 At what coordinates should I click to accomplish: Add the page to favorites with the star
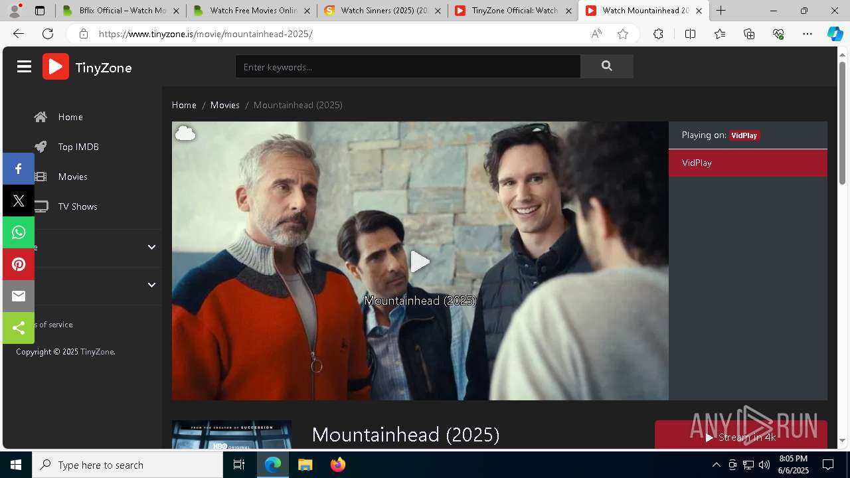[623, 34]
